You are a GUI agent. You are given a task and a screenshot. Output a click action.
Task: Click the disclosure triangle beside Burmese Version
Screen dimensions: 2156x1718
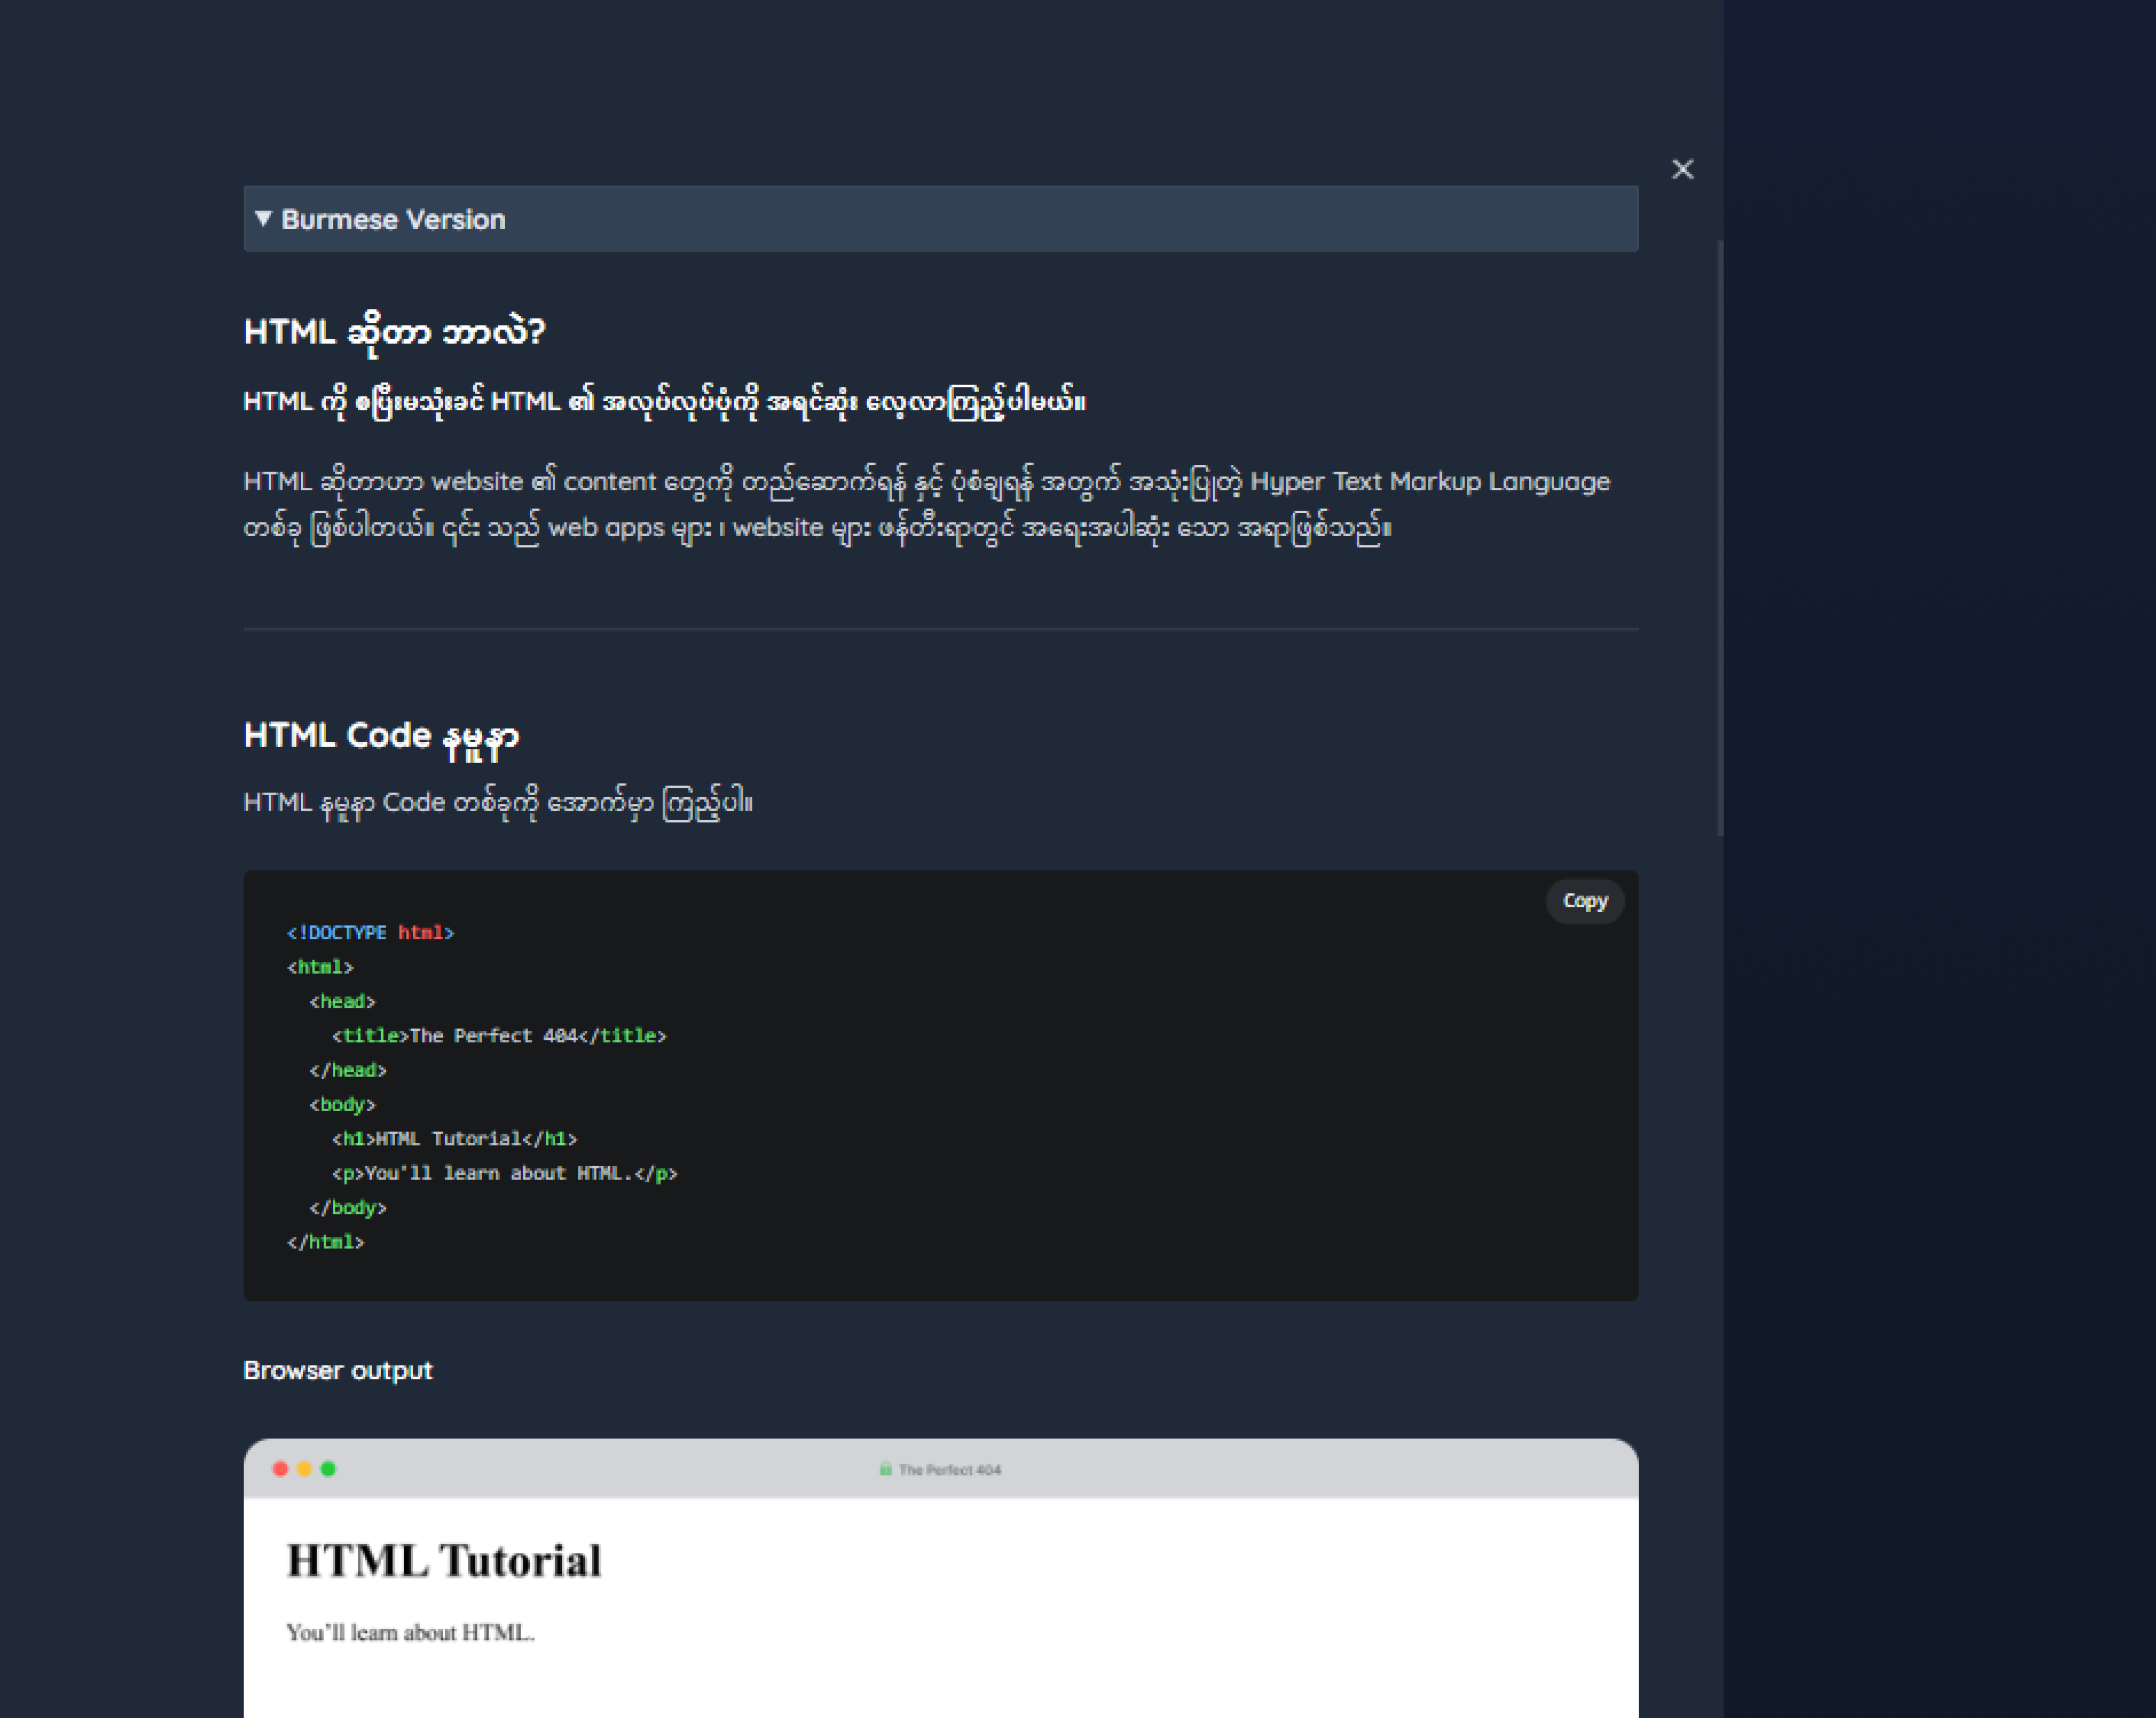coord(263,218)
